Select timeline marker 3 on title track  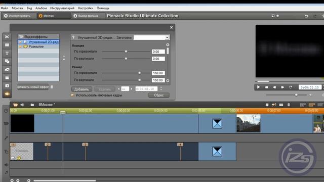(x=85, y=145)
